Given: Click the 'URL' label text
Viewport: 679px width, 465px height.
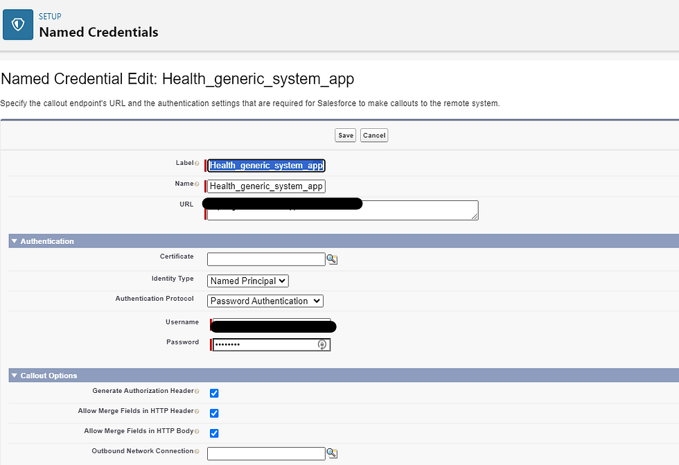Looking at the screenshot, I should click(186, 204).
